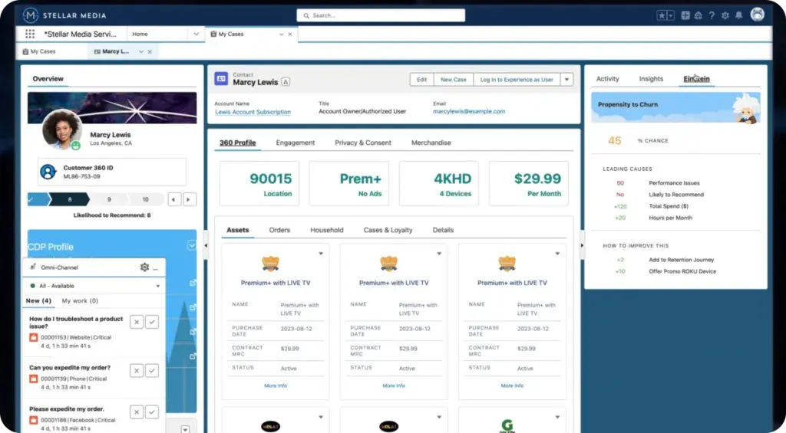Switch to the Insights tab

tap(651, 79)
